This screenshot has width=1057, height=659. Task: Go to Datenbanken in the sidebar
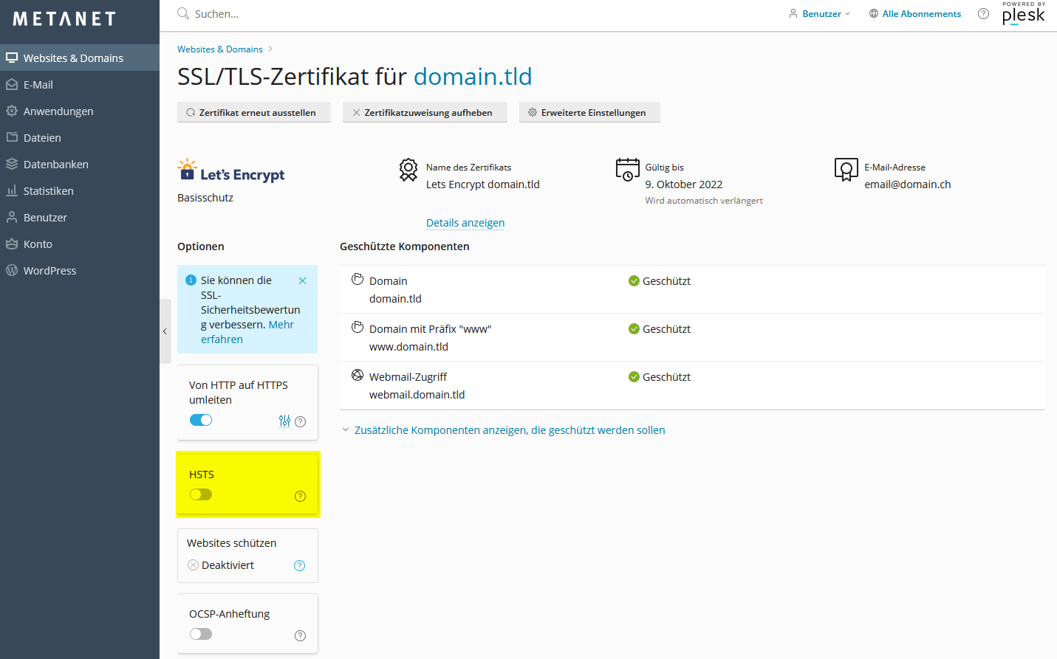pos(55,165)
